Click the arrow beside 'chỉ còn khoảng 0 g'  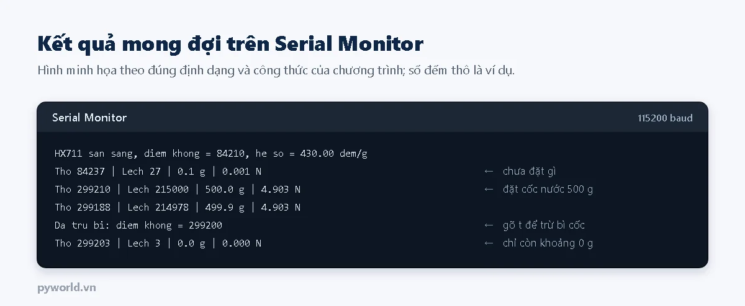(x=489, y=243)
